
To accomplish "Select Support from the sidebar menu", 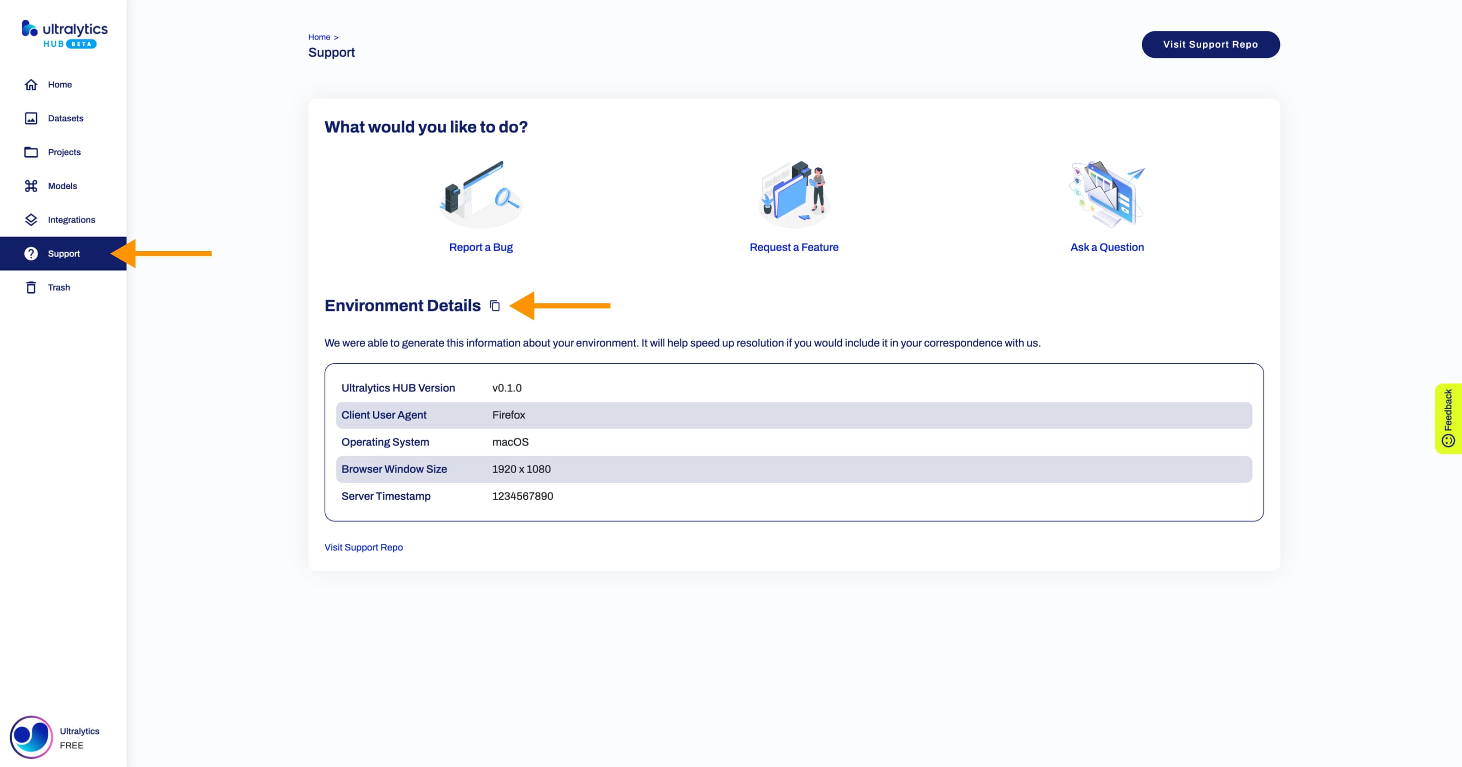I will [64, 253].
